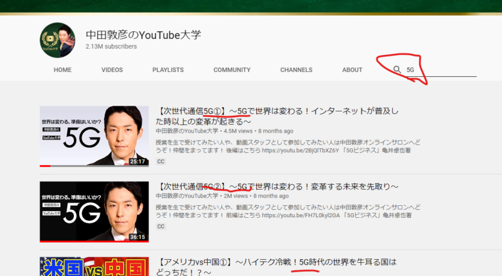This screenshot has width=502, height=276.
Task: Click the red watch-progress bar on first thumbnail
Action: 45,166
